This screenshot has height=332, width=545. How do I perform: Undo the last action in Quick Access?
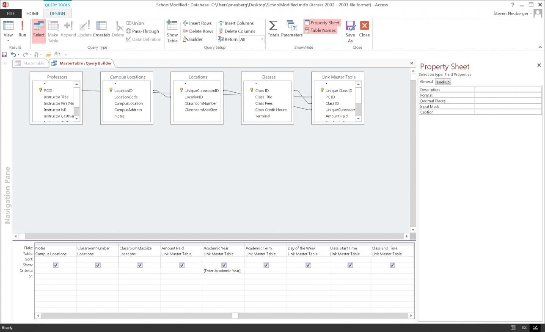coord(13,55)
